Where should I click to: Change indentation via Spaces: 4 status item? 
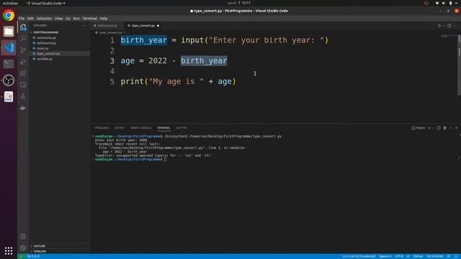[x=385, y=256]
